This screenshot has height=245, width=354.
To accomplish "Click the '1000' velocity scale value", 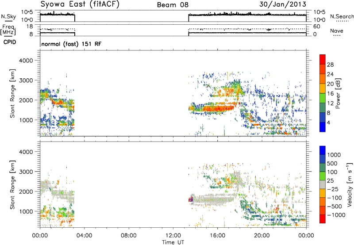I will 334,155.
